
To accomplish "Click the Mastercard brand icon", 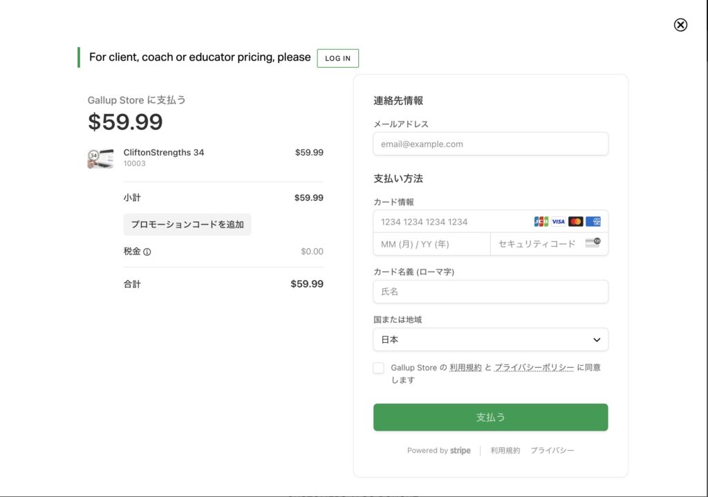I will click(576, 222).
